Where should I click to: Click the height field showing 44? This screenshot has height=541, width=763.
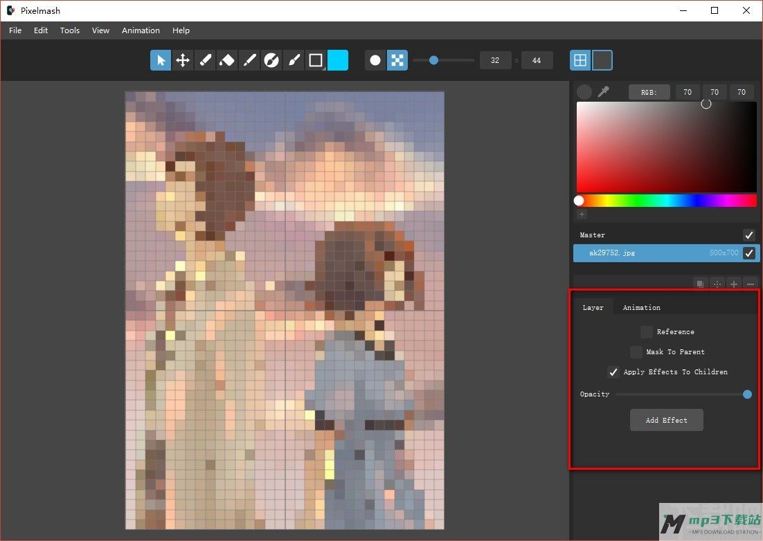pyautogui.click(x=537, y=60)
